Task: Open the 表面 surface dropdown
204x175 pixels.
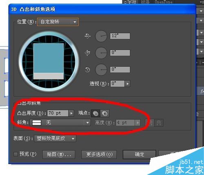Action: [x=55, y=139]
